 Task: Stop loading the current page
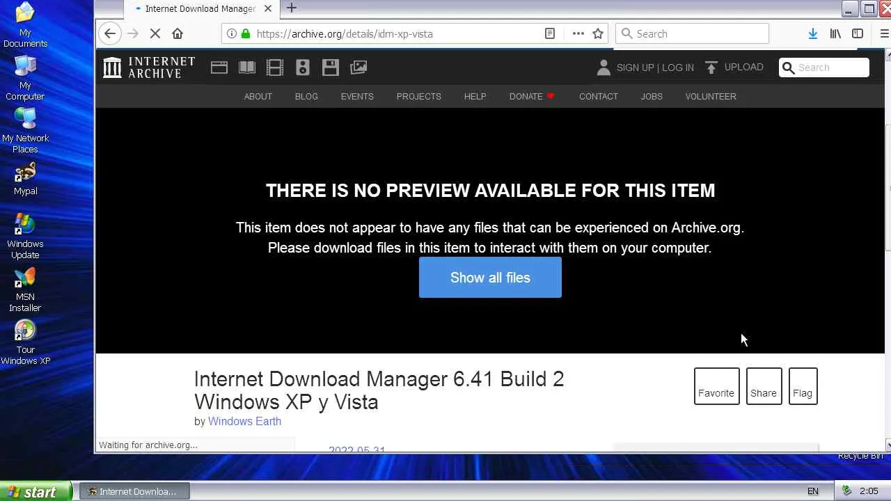[156, 33]
